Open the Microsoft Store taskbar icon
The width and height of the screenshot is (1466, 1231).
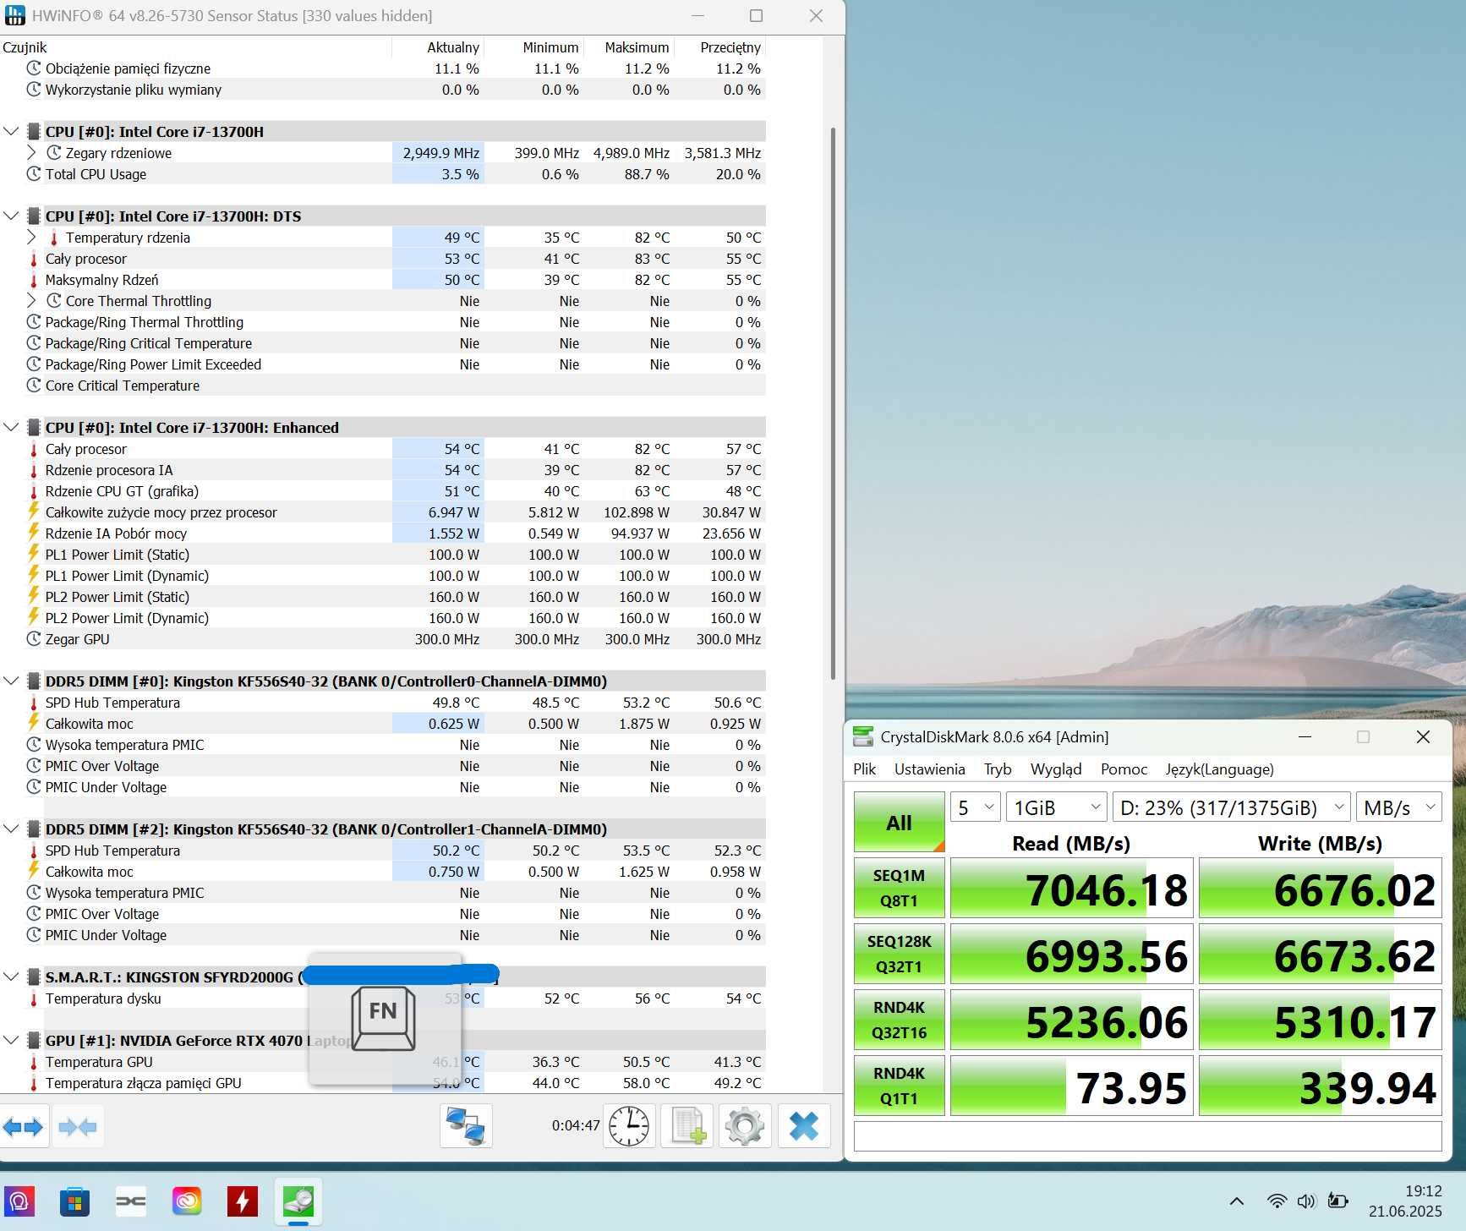[x=74, y=1201]
